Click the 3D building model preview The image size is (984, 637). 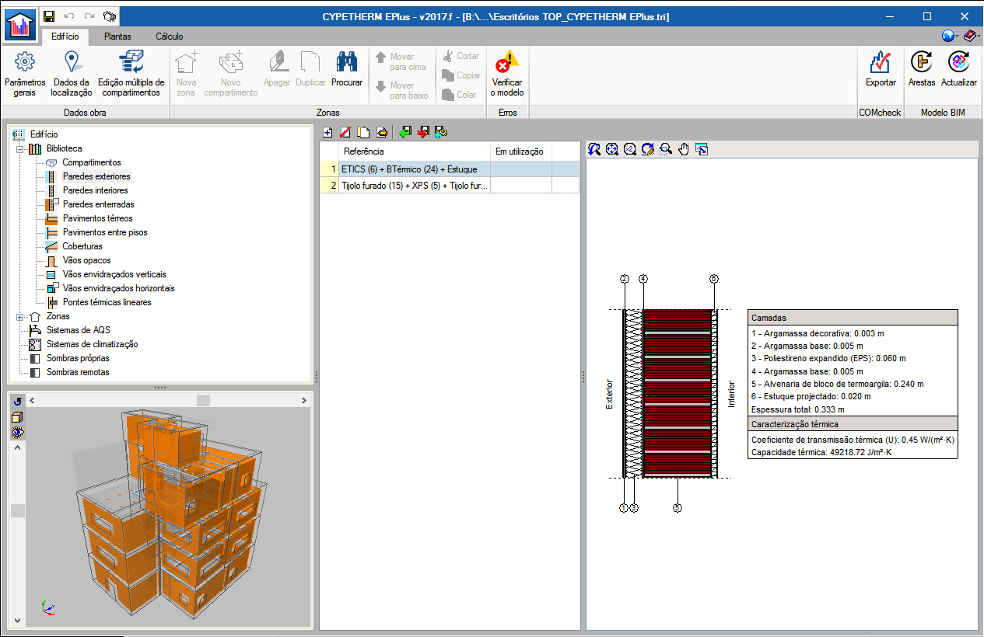coord(167,517)
